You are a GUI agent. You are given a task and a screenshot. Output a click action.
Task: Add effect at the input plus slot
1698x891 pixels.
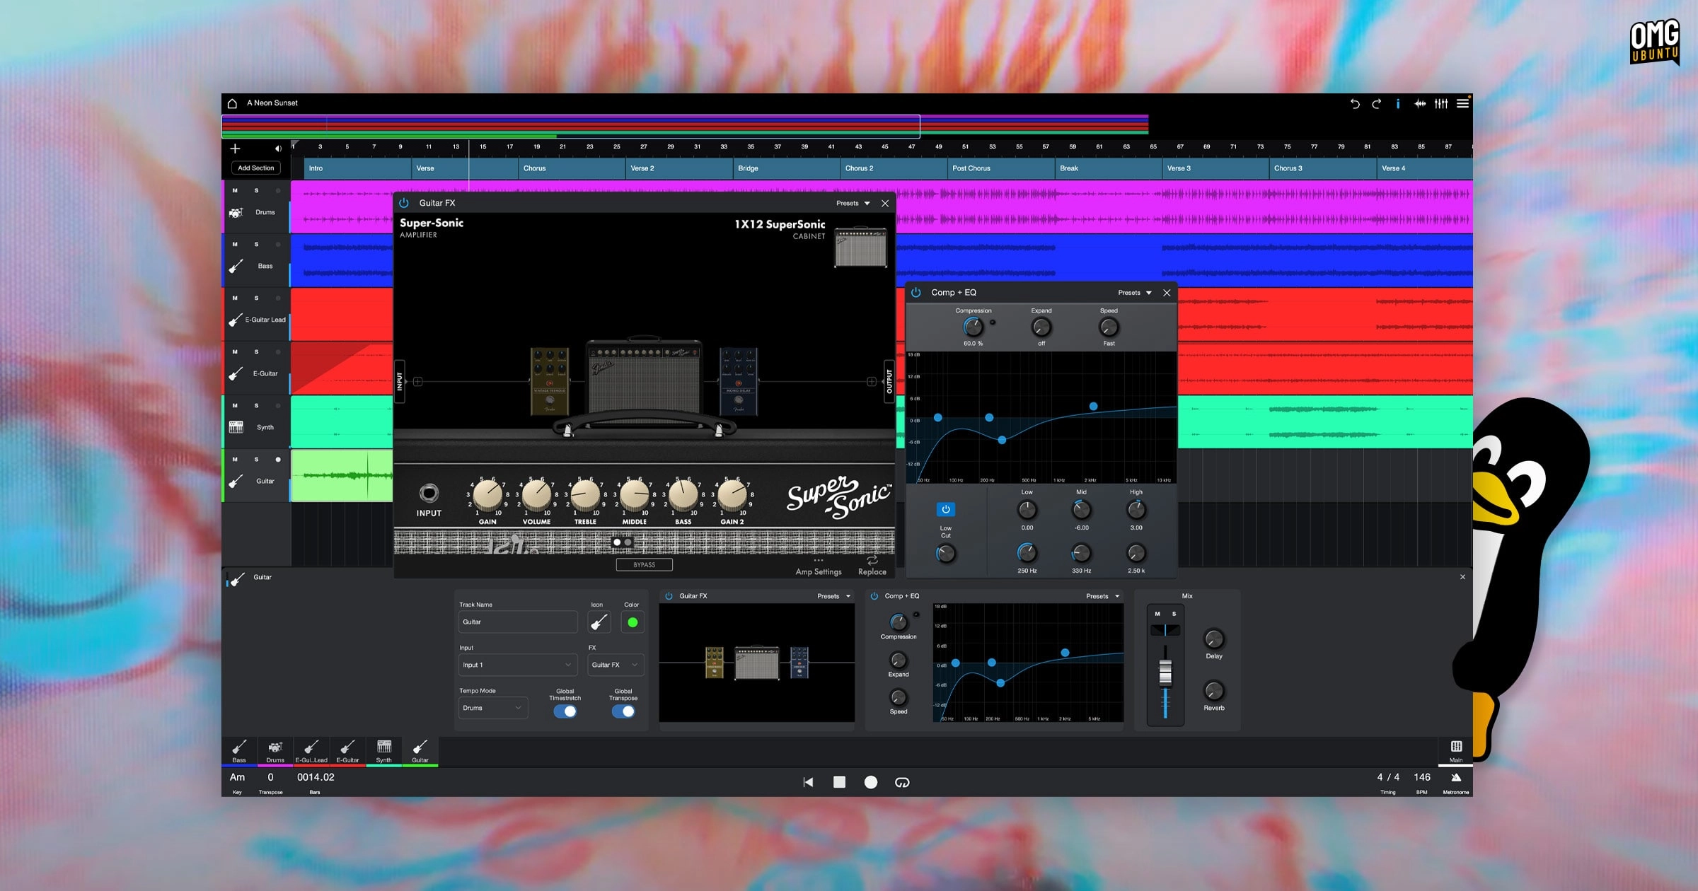(x=418, y=382)
